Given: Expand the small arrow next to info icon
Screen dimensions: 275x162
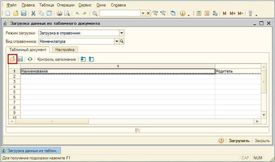Looking at the screenshot, I should (x=189, y=15).
